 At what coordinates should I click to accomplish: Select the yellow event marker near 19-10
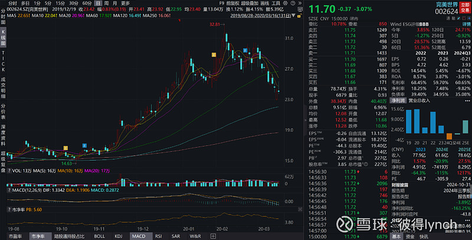click(x=65, y=148)
